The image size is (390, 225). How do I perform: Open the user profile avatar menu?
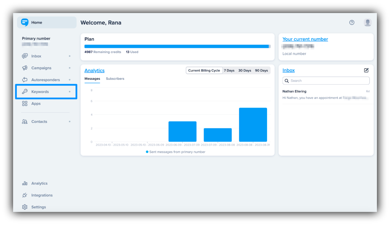click(x=367, y=22)
